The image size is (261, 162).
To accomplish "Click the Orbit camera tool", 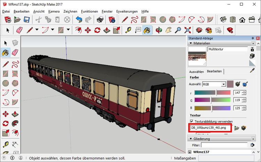I will pos(158,30).
